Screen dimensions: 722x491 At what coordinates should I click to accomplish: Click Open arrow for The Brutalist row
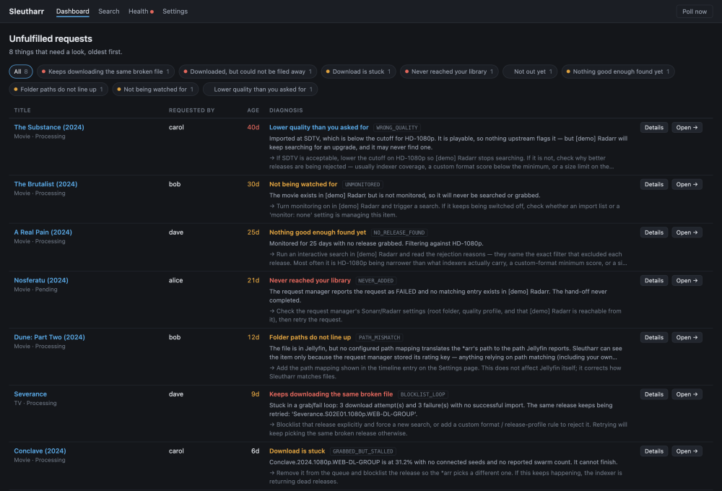coord(687,184)
